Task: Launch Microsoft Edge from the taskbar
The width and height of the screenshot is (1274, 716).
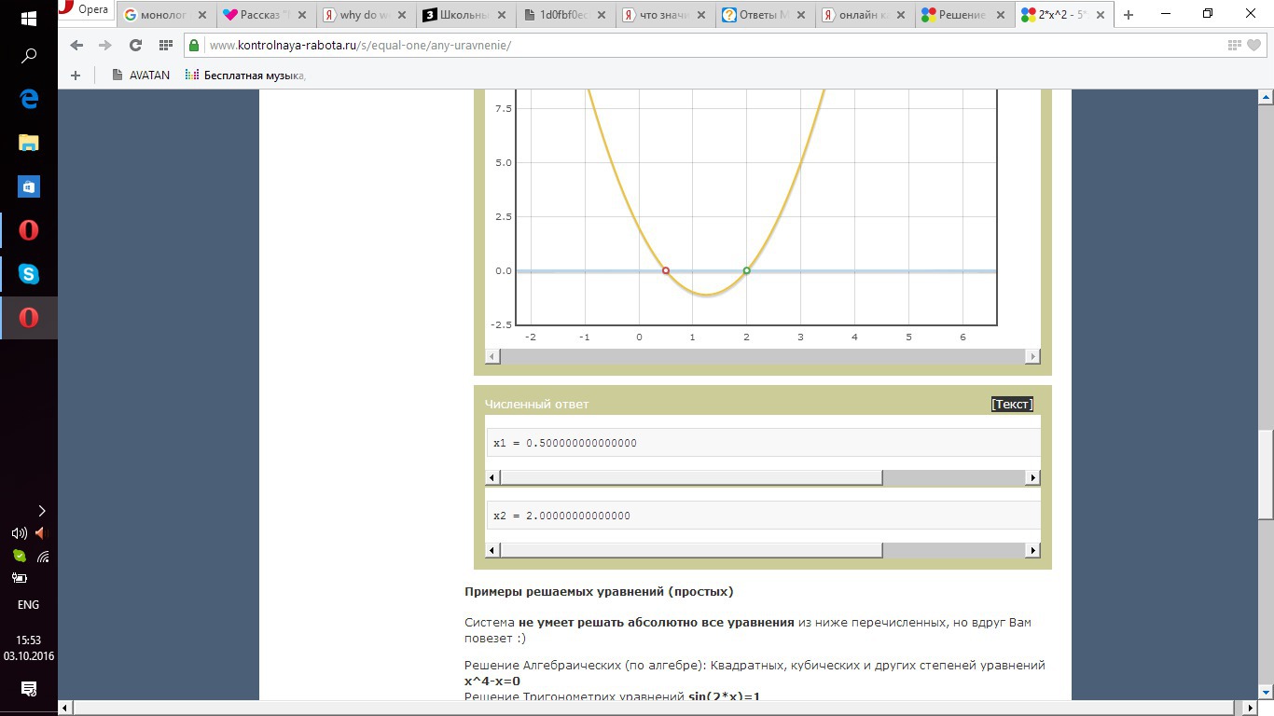Action: 29,99
